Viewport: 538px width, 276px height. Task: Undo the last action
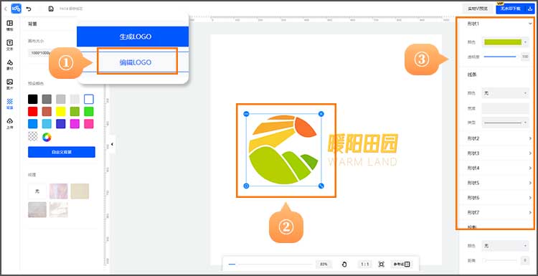(x=29, y=9)
